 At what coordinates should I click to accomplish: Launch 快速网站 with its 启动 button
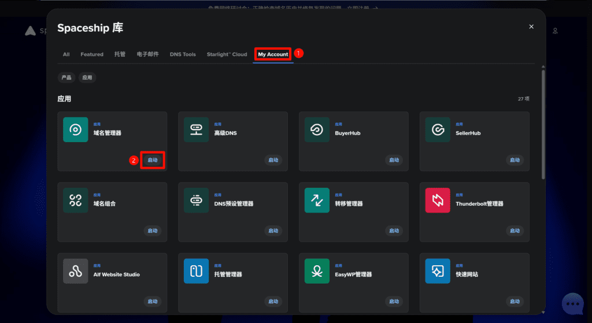pos(515,301)
